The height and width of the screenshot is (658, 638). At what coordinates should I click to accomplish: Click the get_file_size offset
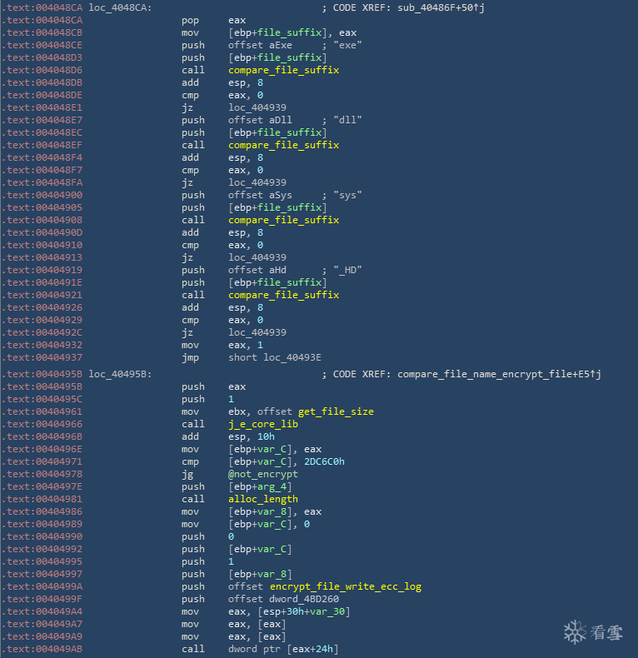click(336, 411)
